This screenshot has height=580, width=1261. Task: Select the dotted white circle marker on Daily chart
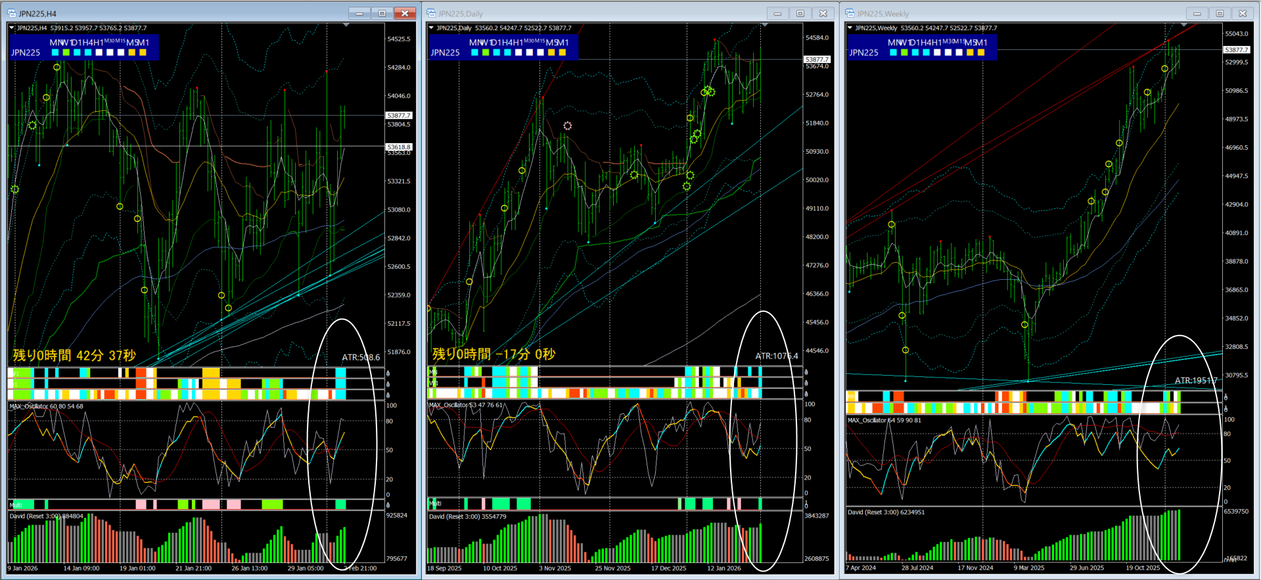coord(567,125)
